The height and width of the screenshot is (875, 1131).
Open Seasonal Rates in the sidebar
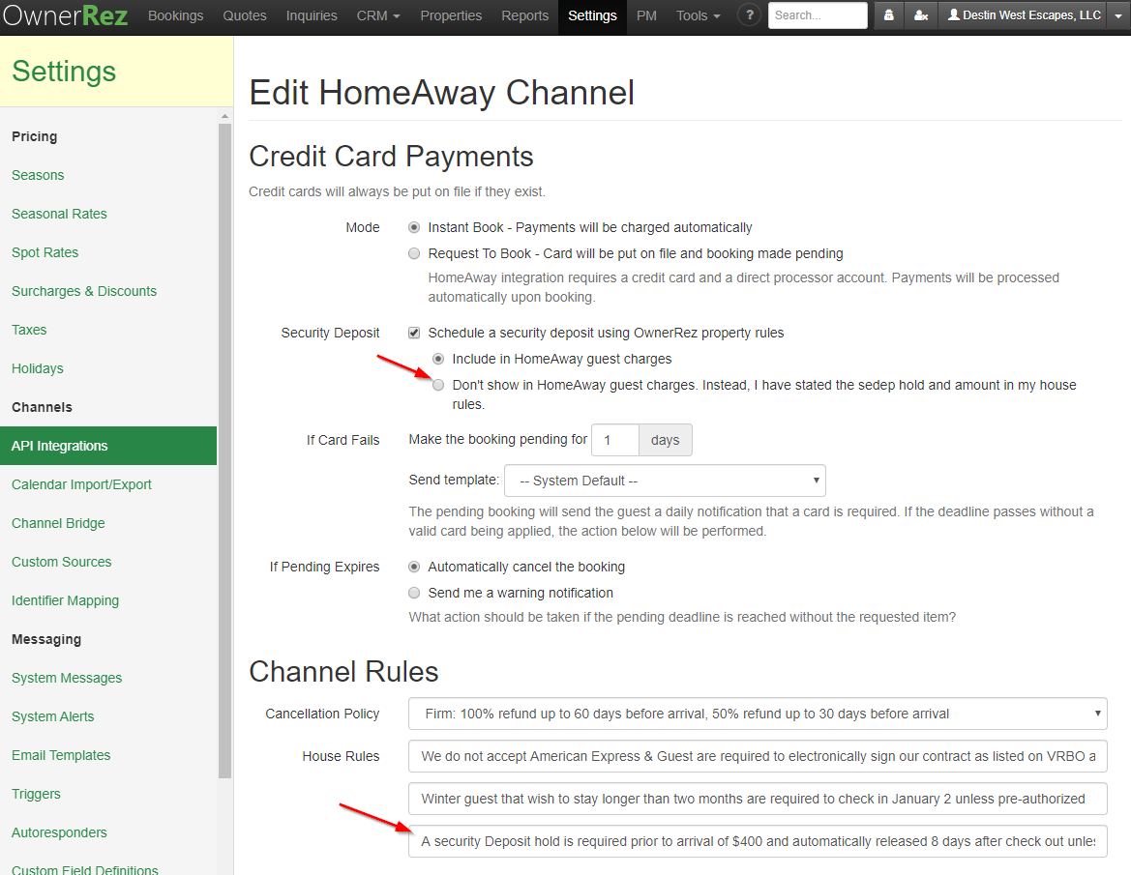coord(59,214)
